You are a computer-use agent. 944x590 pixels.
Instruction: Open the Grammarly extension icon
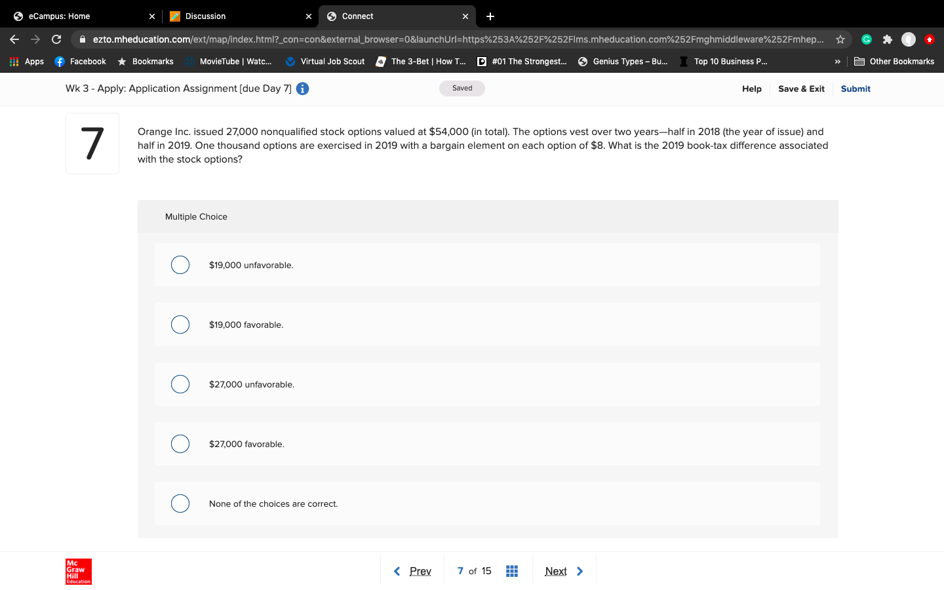[867, 39]
